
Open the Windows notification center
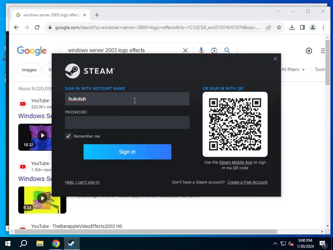[323, 243]
